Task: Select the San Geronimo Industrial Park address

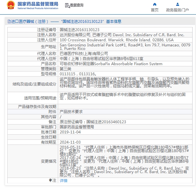Action: 125,47
